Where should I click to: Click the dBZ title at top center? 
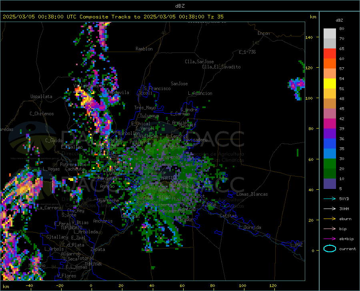point(180,6)
